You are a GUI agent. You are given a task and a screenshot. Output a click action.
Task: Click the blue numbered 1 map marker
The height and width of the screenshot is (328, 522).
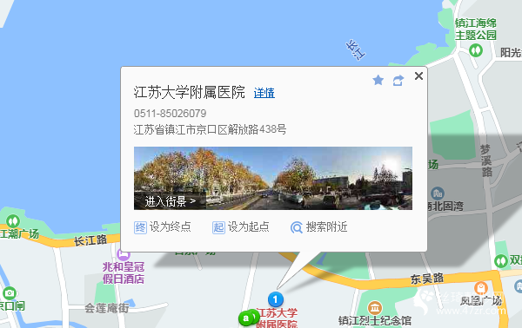pos(275,299)
